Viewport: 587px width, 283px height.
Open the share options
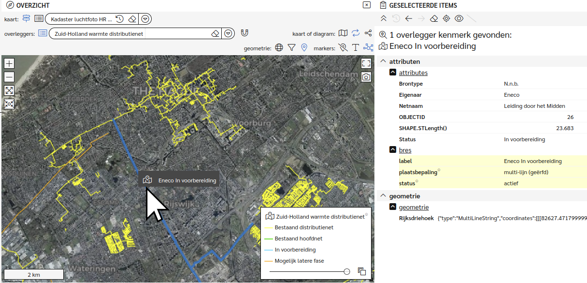(x=368, y=33)
